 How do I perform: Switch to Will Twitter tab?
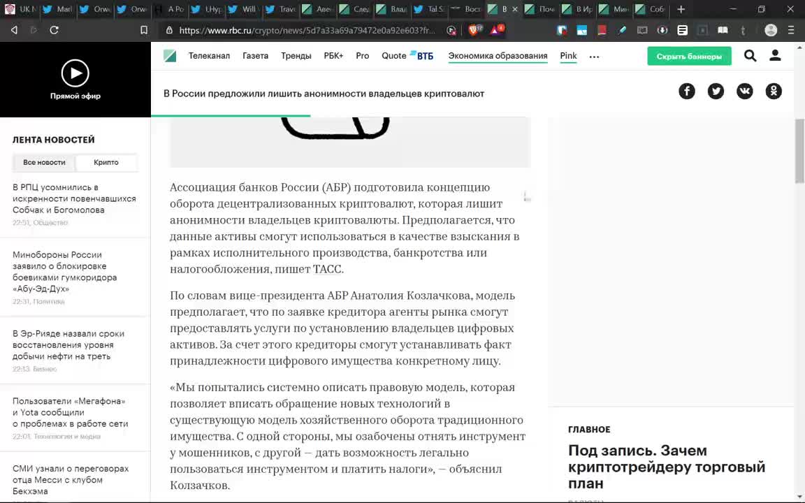[243, 9]
